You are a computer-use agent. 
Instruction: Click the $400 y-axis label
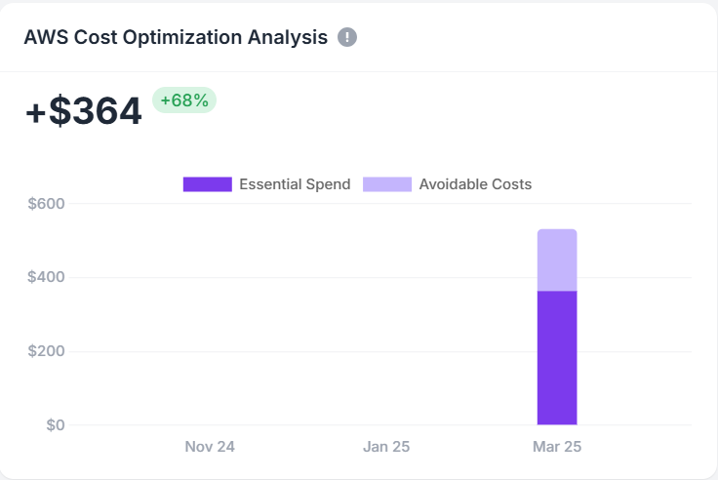pos(46,277)
